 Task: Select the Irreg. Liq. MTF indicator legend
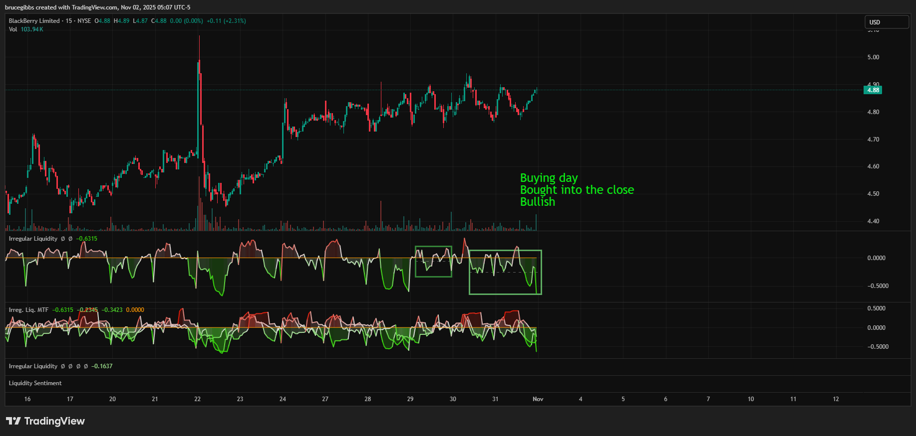pos(28,310)
